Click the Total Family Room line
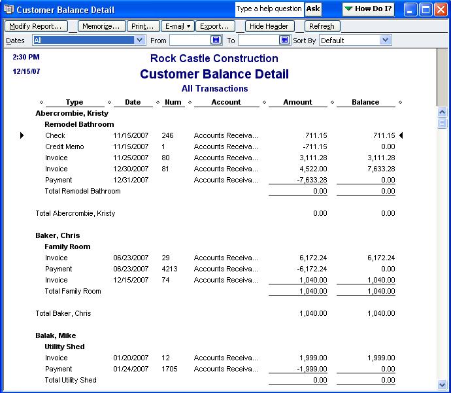 pyautogui.click(x=220, y=292)
